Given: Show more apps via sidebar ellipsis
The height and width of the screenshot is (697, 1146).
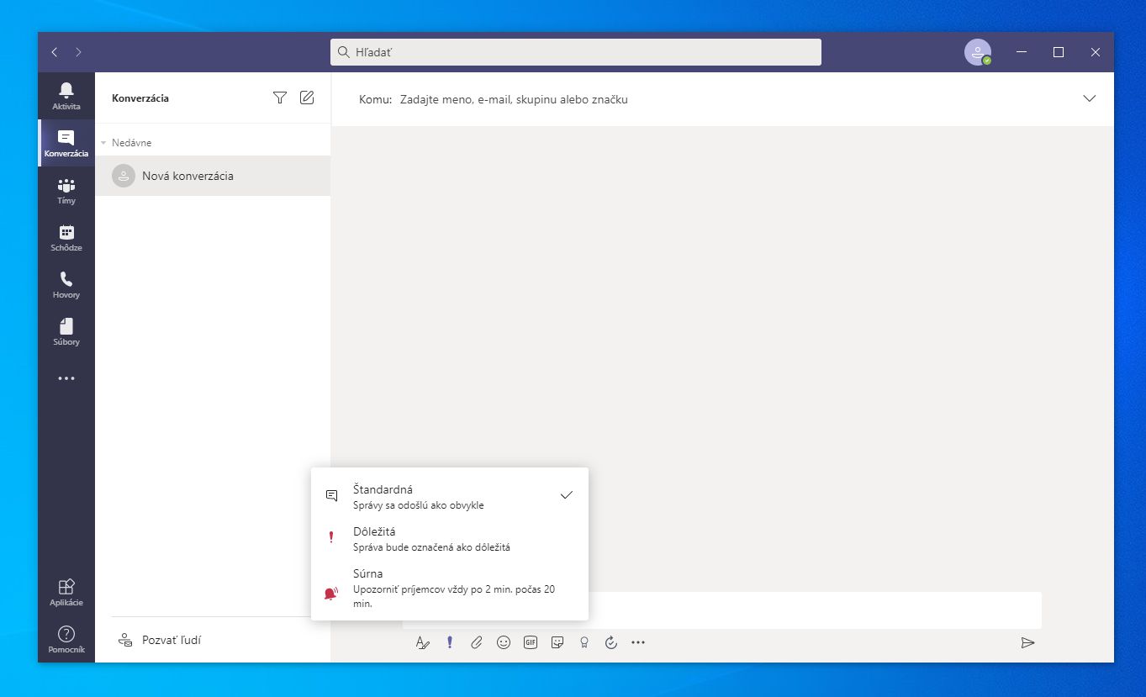Looking at the screenshot, I should pyautogui.click(x=66, y=378).
